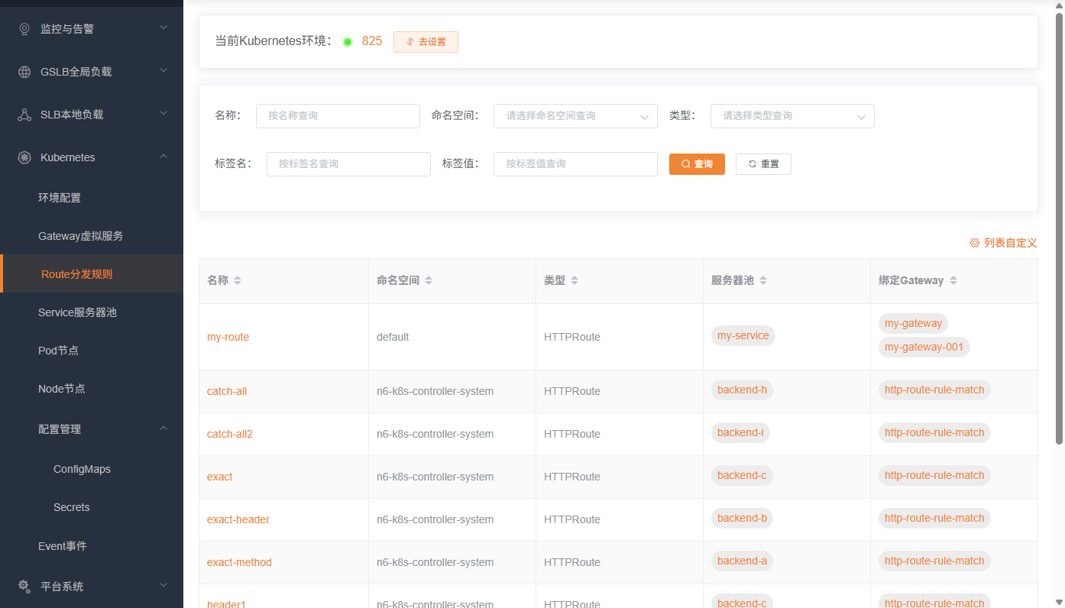
Task: Click the list customize gear icon
Action: point(974,243)
